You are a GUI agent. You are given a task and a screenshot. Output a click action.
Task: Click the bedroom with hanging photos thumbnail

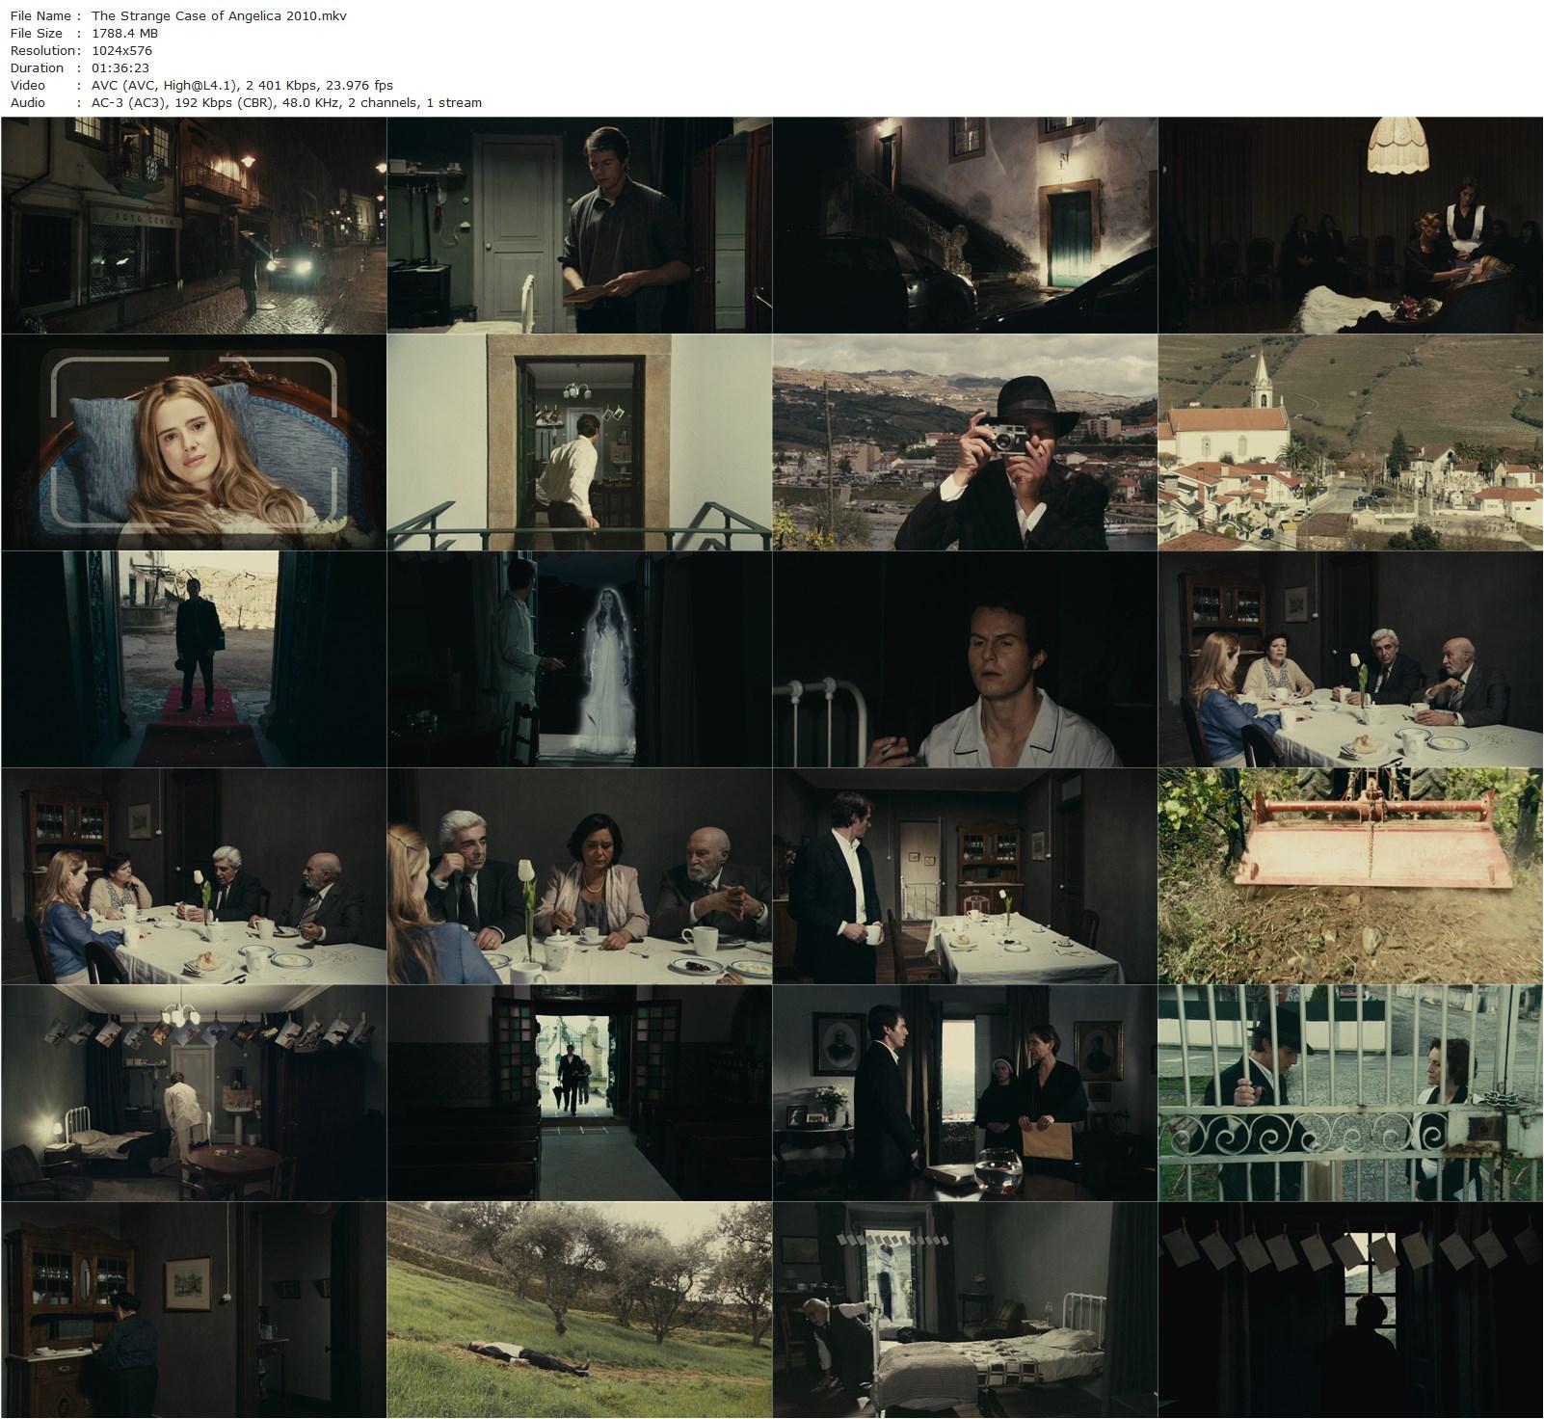pos(194,1093)
